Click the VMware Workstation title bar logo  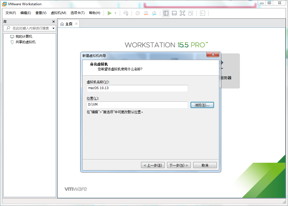click(x=4, y=4)
